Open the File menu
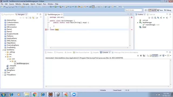Image resolution: width=173 pixels, height=97 pixels. pyautogui.click(x=2, y=4)
